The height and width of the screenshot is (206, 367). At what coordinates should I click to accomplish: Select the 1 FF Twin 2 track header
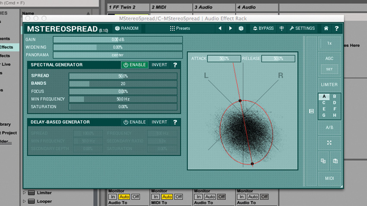tap(128, 7)
